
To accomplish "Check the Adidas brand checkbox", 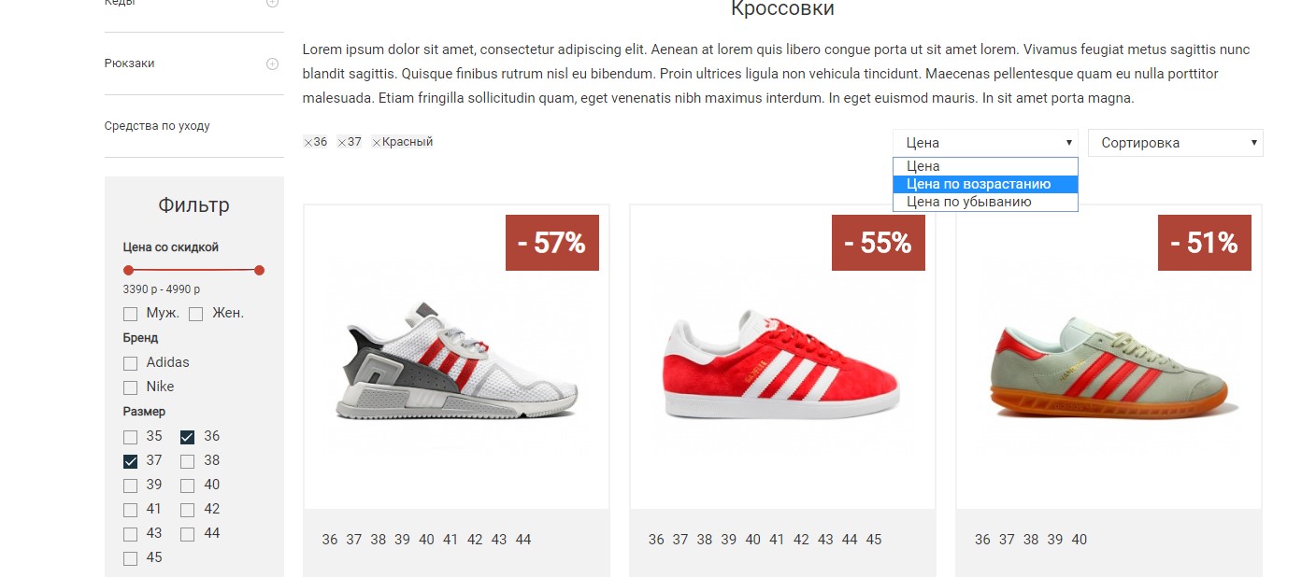I will [x=131, y=363].
